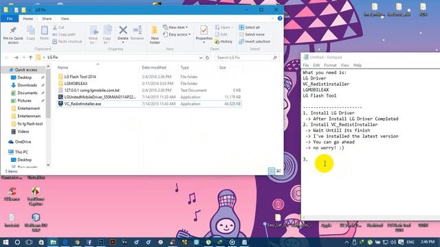Viewport: 440px width, 247px height.
Task: Open Notepad Format menu
Action: coord(330,65)
